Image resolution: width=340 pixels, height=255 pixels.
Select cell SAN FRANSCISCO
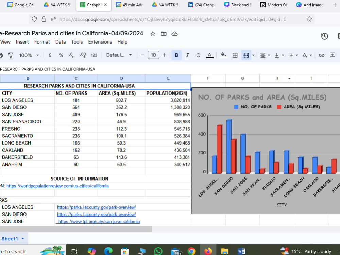coord(28,122)
